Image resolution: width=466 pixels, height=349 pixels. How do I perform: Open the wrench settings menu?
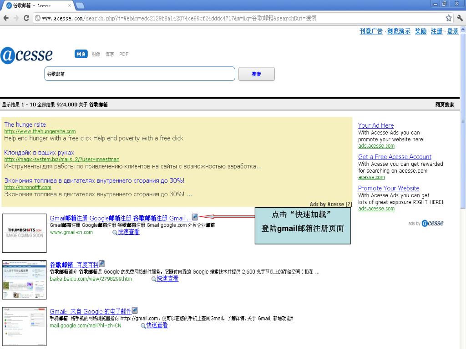(x=460, y=18)
